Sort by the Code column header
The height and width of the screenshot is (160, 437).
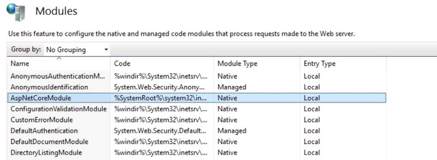[x=162, y=64]
